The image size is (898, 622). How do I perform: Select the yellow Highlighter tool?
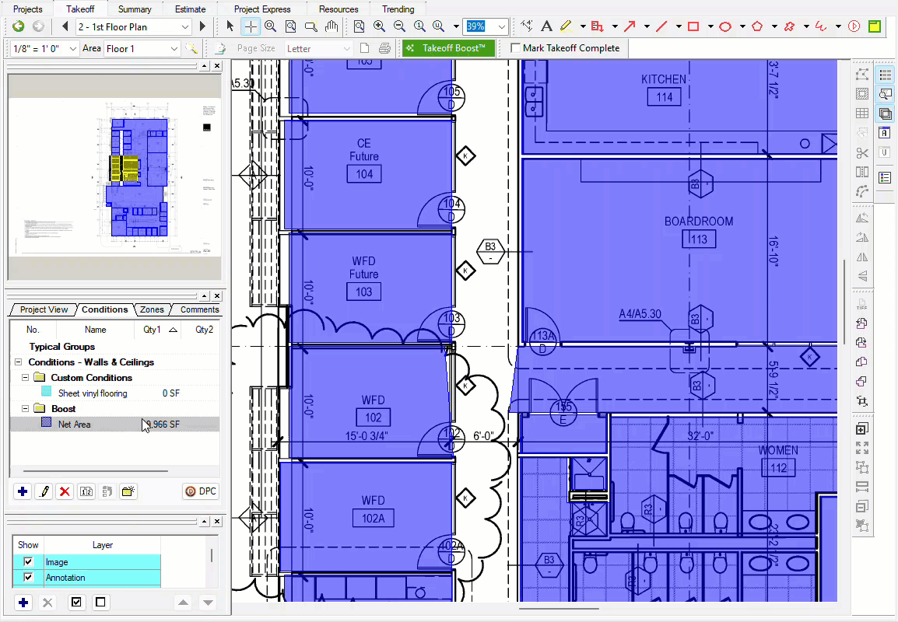pyautogui.click(x=566, y=26)
